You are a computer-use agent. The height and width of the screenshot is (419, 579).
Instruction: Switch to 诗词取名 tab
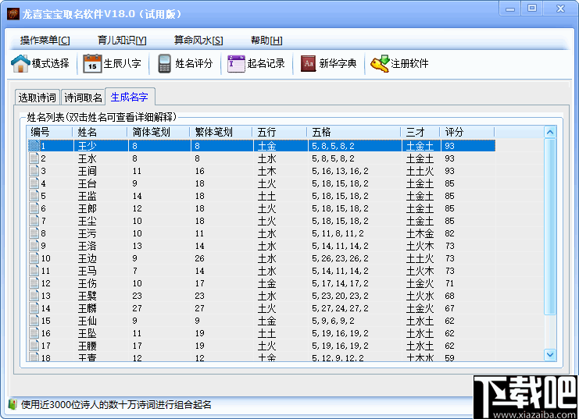click(x=83, y=98)
